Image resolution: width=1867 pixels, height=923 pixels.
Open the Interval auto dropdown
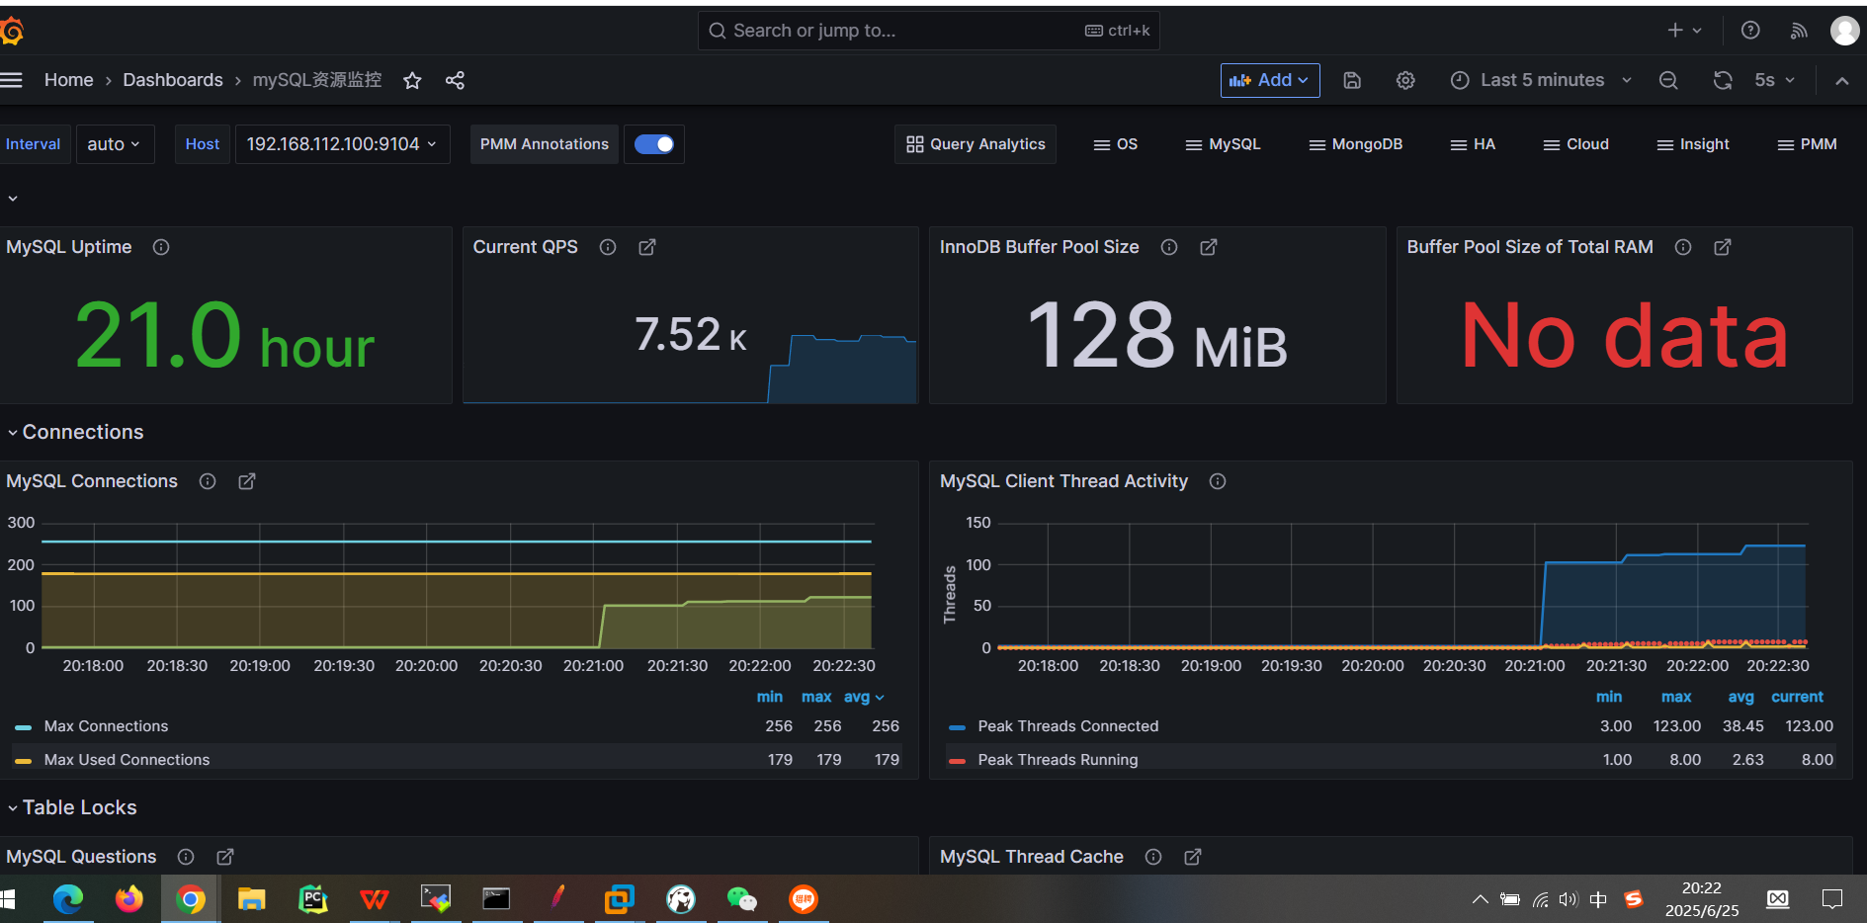tap(115, 144)
